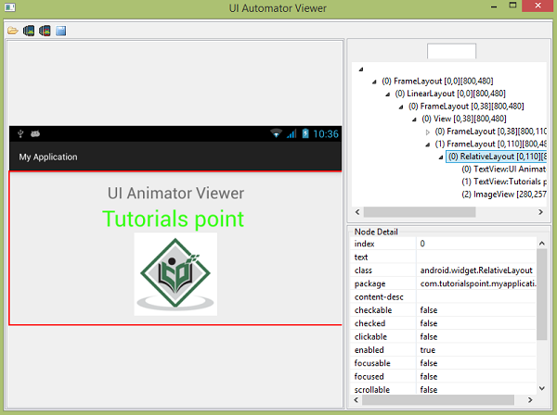Screen dimensions: 557x415
Task: Click the 10:36 clock in screenshot
Action: [x=326, y=134]
